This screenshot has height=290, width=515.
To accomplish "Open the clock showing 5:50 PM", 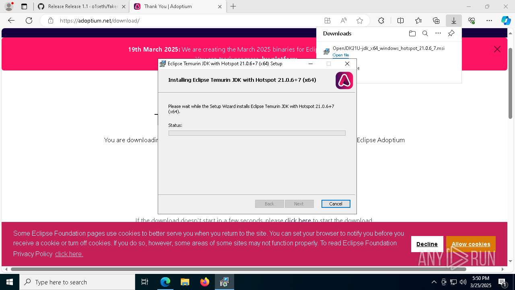I will pos(480,282).
